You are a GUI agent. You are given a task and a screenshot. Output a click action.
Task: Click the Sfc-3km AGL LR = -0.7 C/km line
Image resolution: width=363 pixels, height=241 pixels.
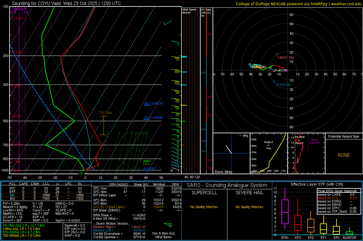click(24, 226)
